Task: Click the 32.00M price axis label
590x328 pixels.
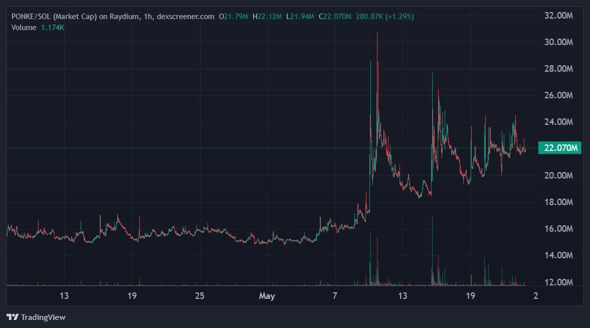Action: (558, 16)
